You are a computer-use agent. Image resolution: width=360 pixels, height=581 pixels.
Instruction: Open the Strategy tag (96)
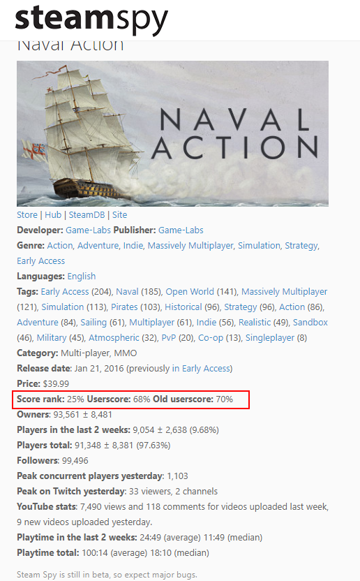point(241,307)
